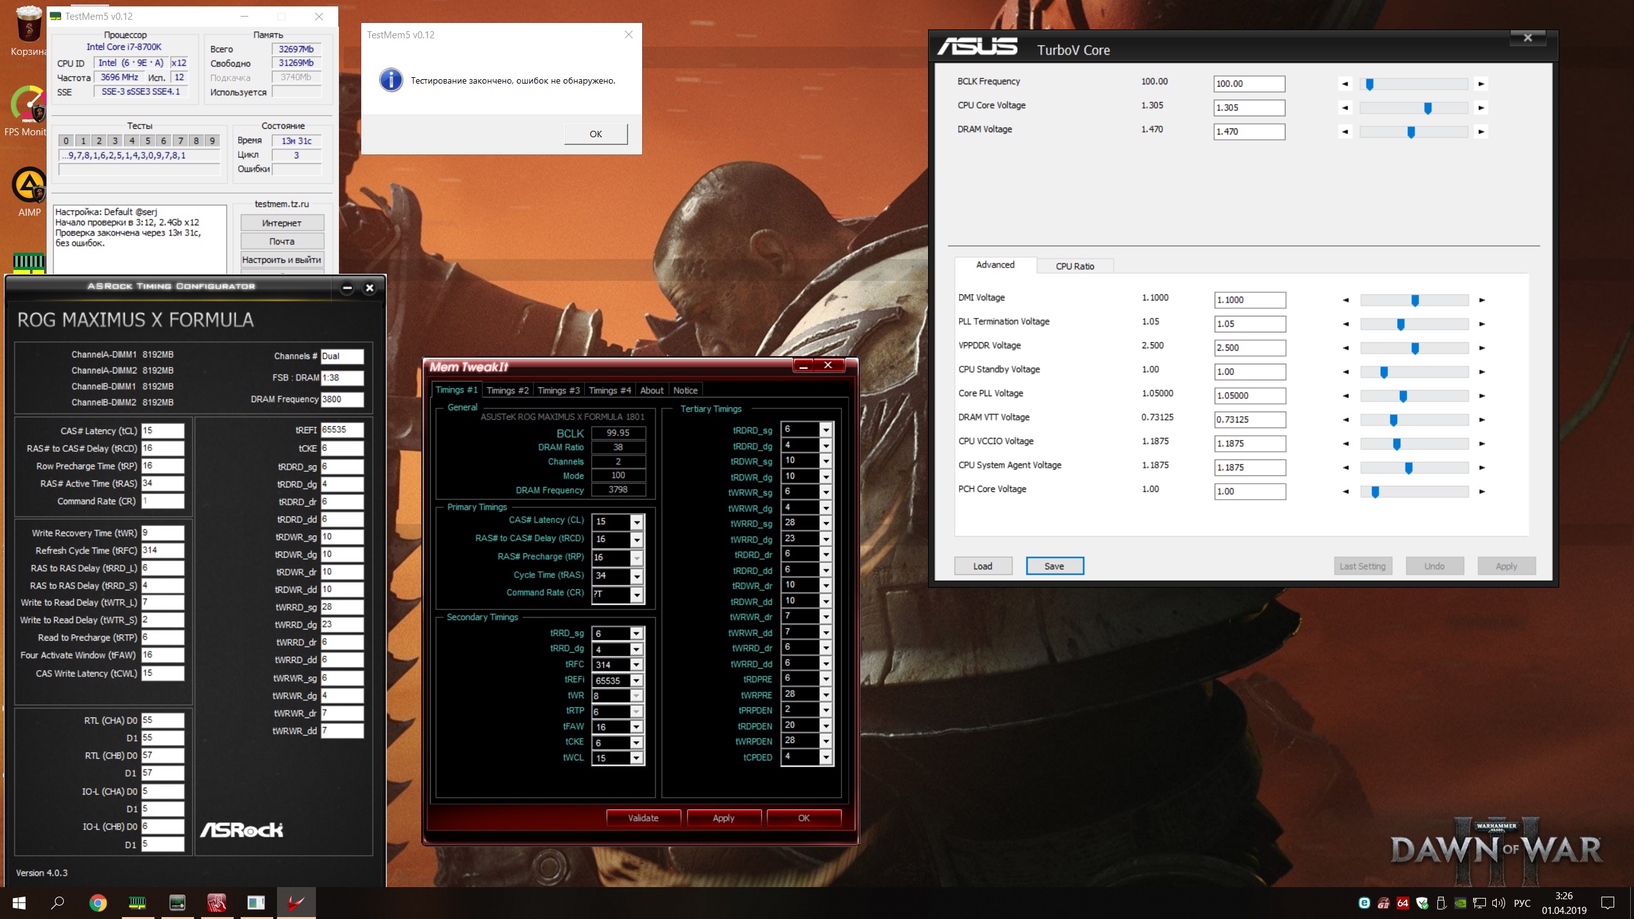This screenshot has width=1634, height=919.
Task: Switch to the CPU Ratio tab
Action: click(x=1075, y=266)
